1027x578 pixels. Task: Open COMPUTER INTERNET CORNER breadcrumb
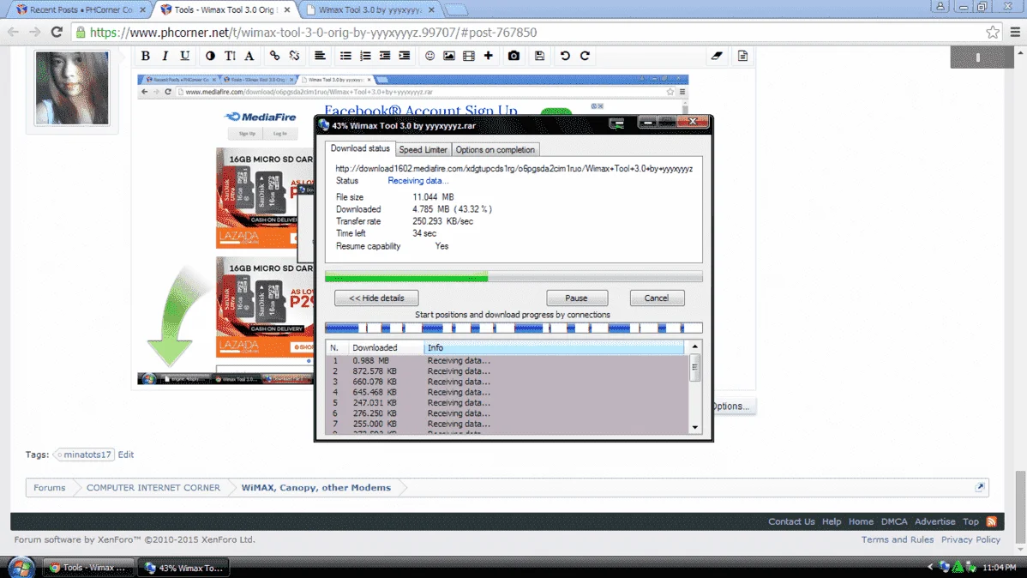coord(153,488)
